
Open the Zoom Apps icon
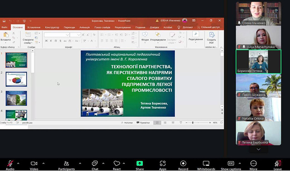point(162,164)
